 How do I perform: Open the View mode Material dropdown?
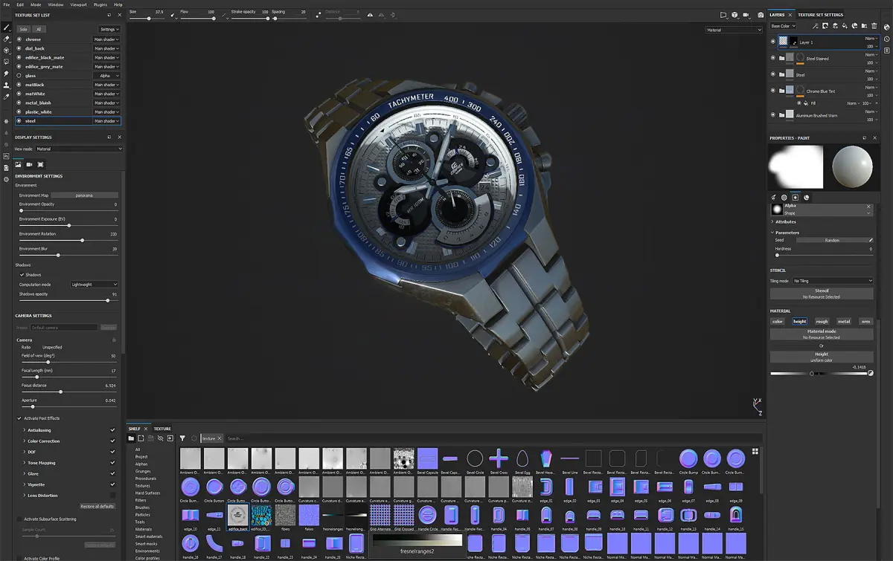coord(79,149)
